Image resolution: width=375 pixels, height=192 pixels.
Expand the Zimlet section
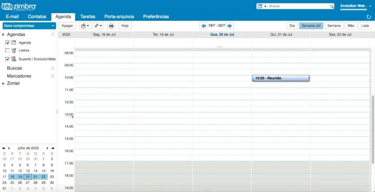(3, 84)
